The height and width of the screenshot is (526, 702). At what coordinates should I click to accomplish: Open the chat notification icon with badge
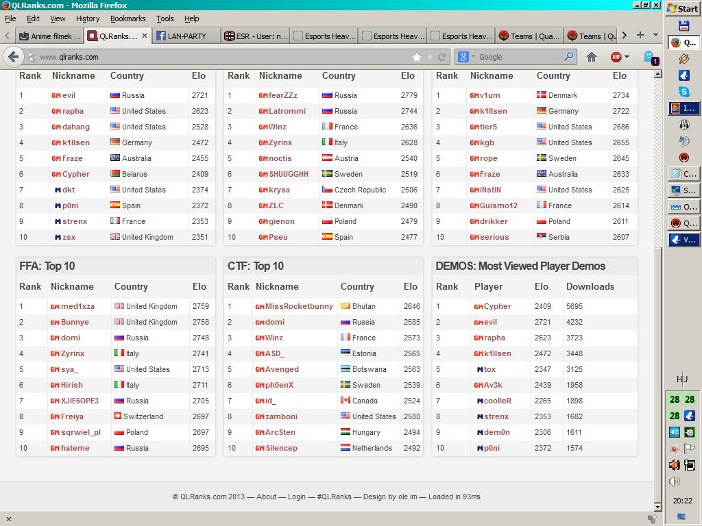coord(651,58)
